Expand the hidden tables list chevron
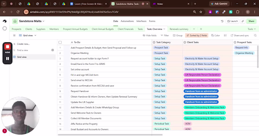Screen dimensions: 259x136 coord(194,29)
